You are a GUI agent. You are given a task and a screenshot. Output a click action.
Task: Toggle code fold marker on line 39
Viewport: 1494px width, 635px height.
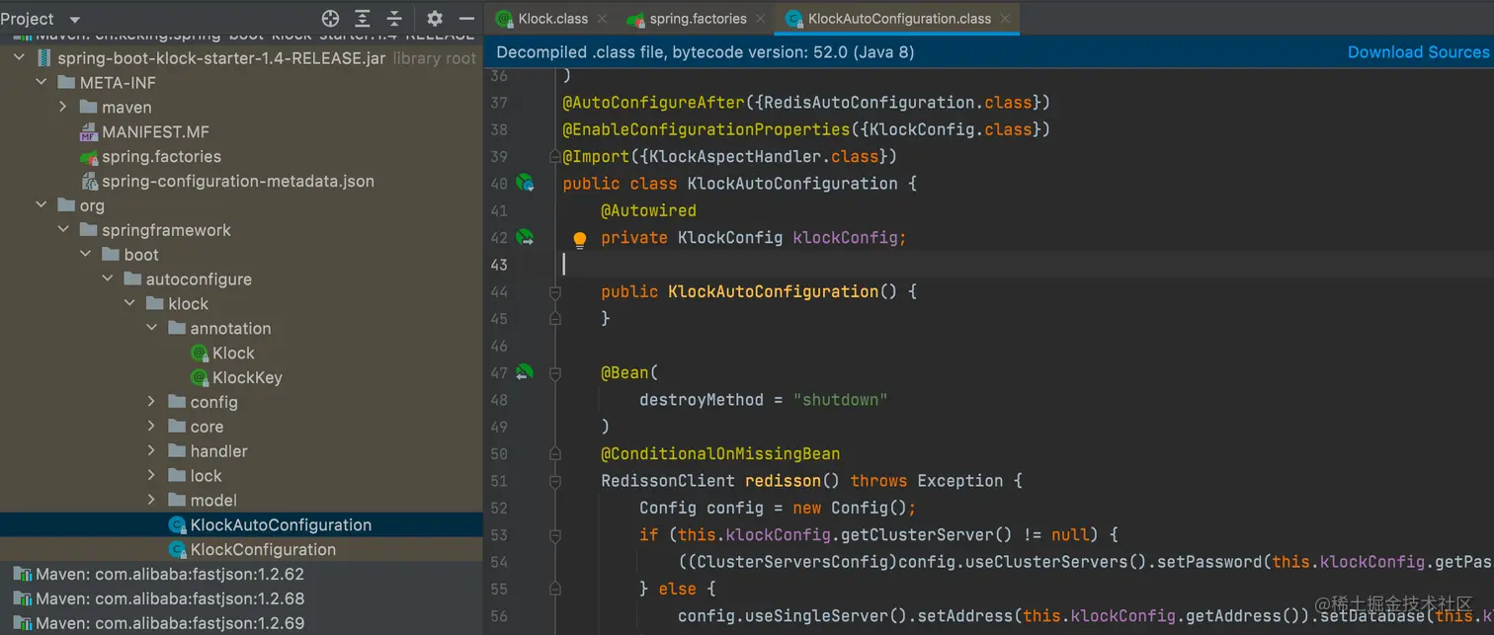554,156
